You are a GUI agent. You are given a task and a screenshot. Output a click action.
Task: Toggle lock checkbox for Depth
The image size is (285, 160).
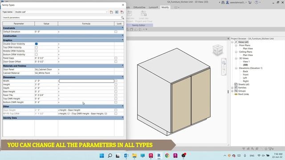click(x=116, y=88)
